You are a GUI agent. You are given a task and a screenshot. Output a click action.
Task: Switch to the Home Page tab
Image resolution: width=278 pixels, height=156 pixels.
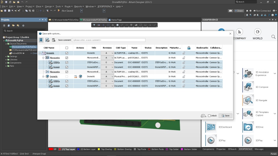point(115,20)
